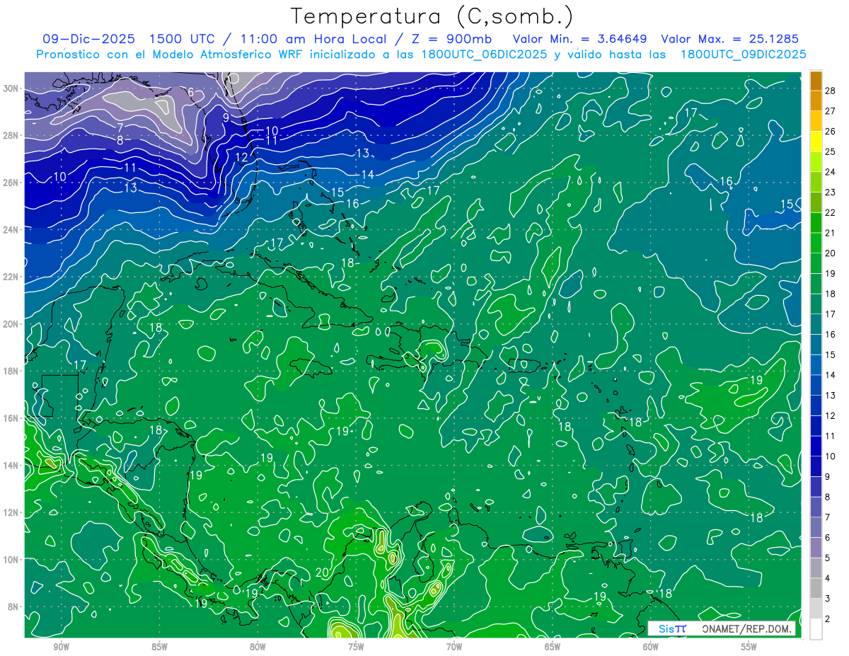The height and width of the screenshot is (656, 849).
Task: Click the 30N latitude axis label
Action: coord(11,88)
